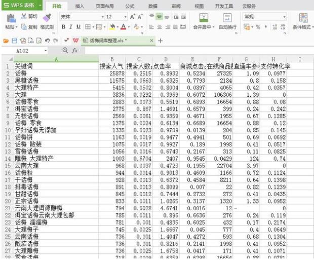This screenshot has height=262, width=314.
Task: Toggle Underline formatting
Action: [x=78, y=27]
